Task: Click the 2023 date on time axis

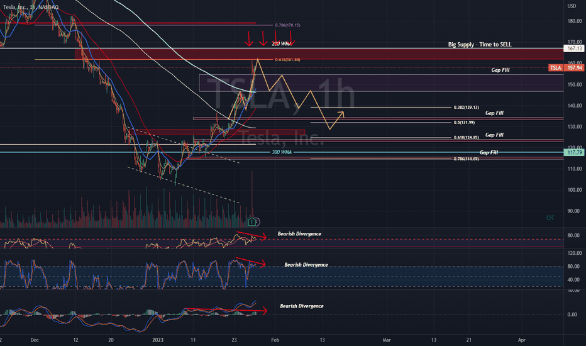Action: pos(158,340)
